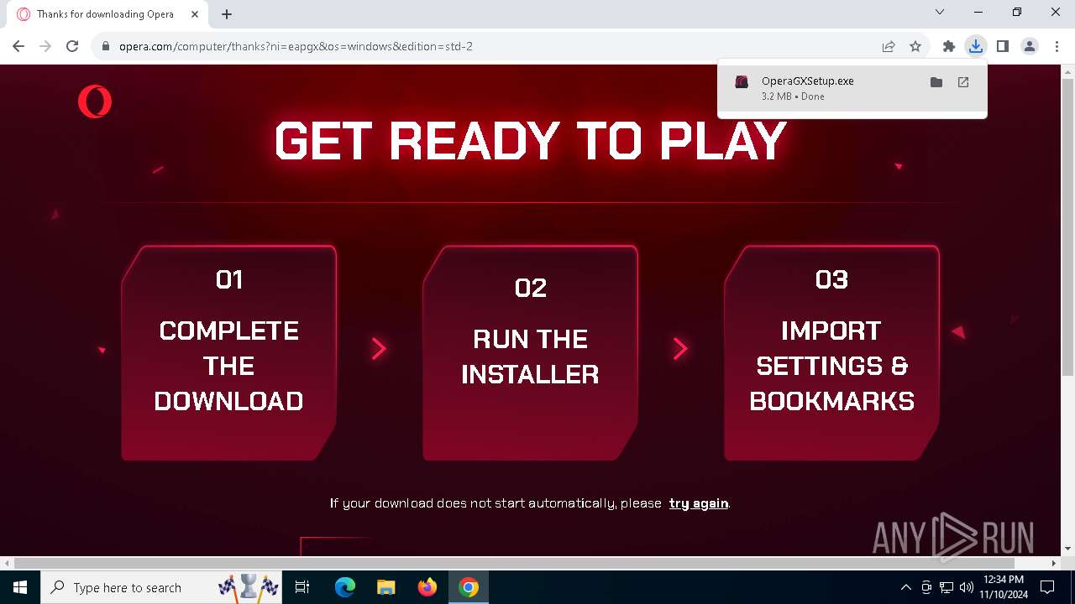
Task: Click the taskbar search box
Action: (162, 587)
